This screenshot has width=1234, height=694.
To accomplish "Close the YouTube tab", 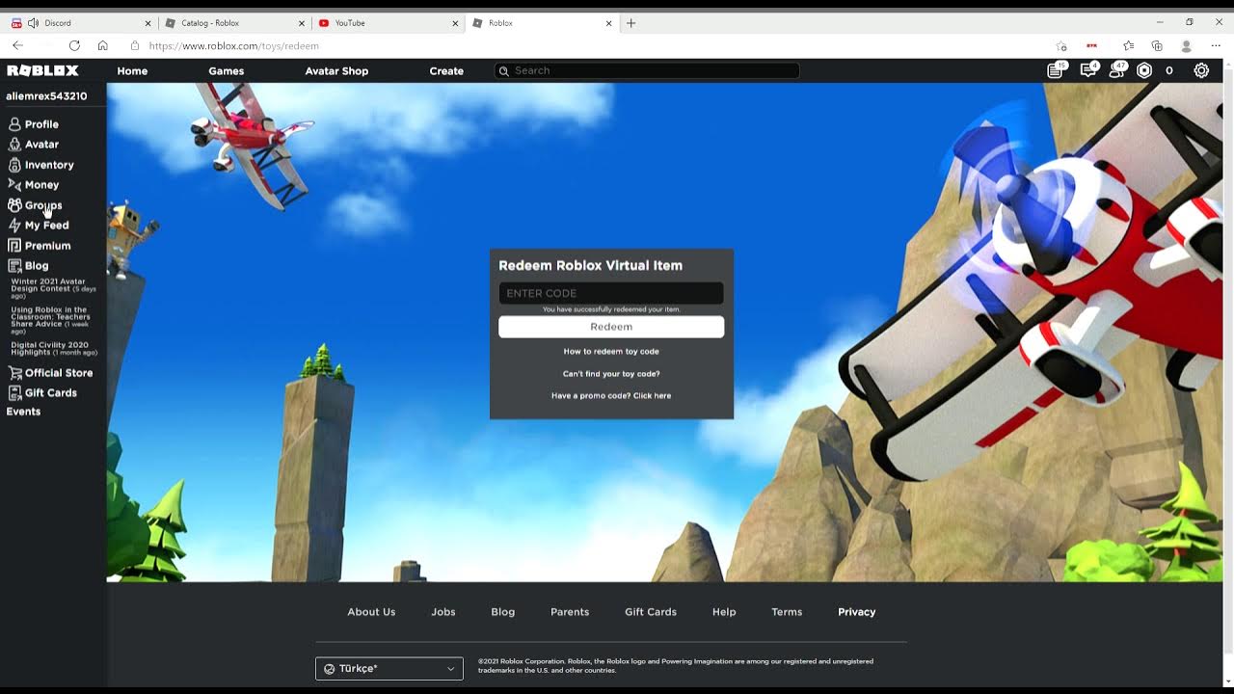I will coord(455,23).
